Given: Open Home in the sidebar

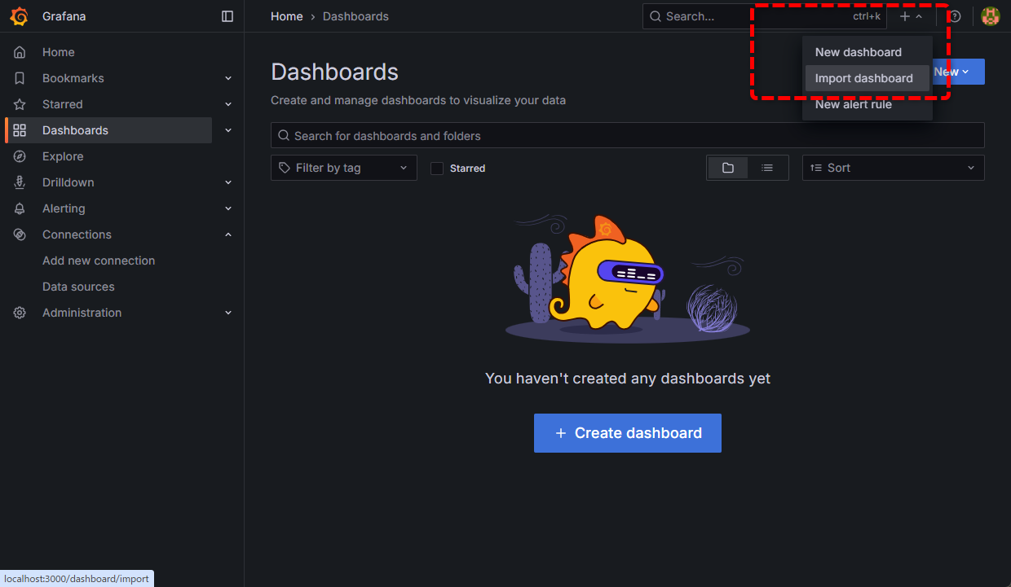Looking at the screenshot, I should pyautogui.click(x=59, y=52).
